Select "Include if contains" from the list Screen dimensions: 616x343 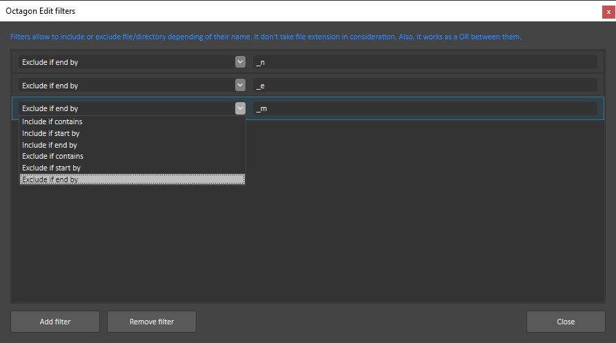[x=52, y=122]
